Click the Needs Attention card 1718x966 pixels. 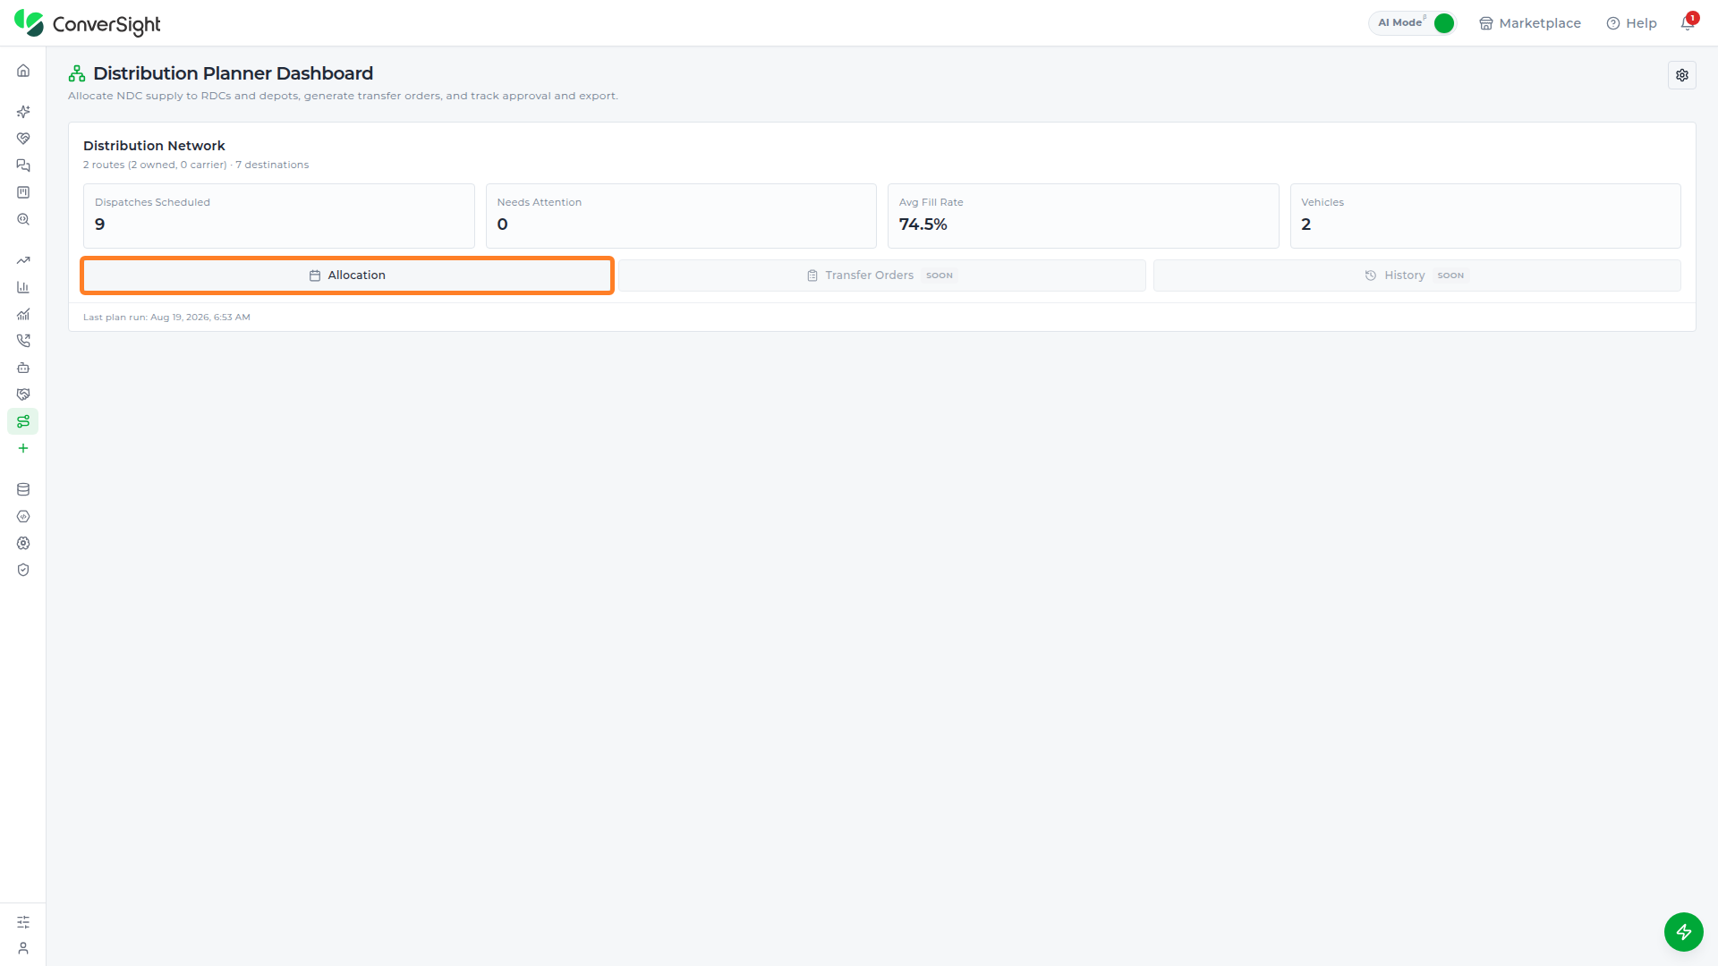[681, 216]
